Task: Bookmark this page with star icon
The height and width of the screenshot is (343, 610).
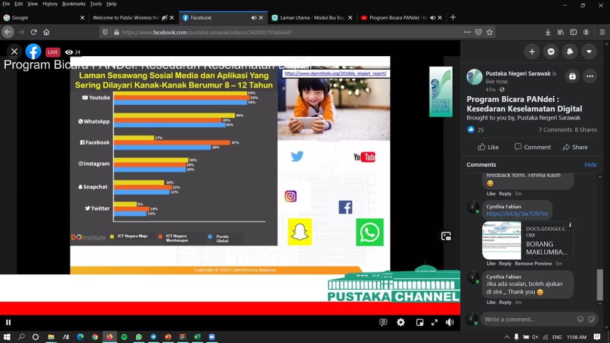Action: 489,32
